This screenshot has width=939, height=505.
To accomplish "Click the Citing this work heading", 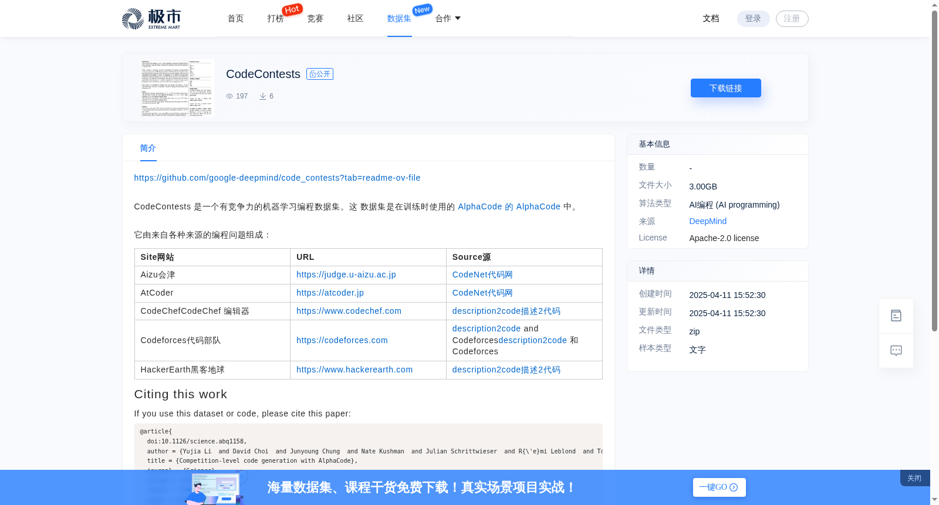I will point(181,394).
